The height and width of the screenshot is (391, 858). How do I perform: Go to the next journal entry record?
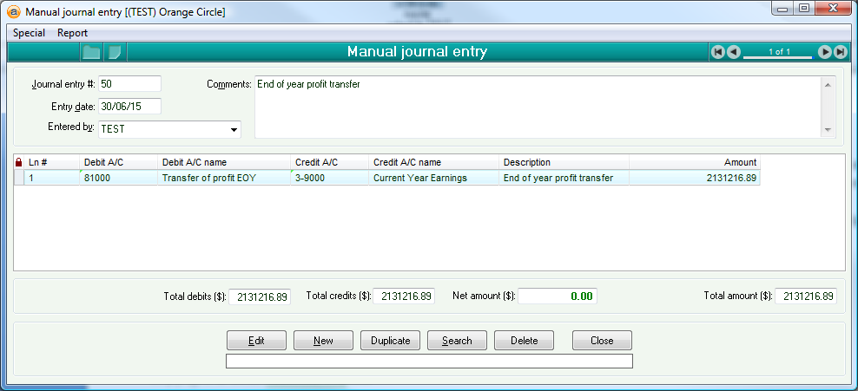(x=825, y=52)
